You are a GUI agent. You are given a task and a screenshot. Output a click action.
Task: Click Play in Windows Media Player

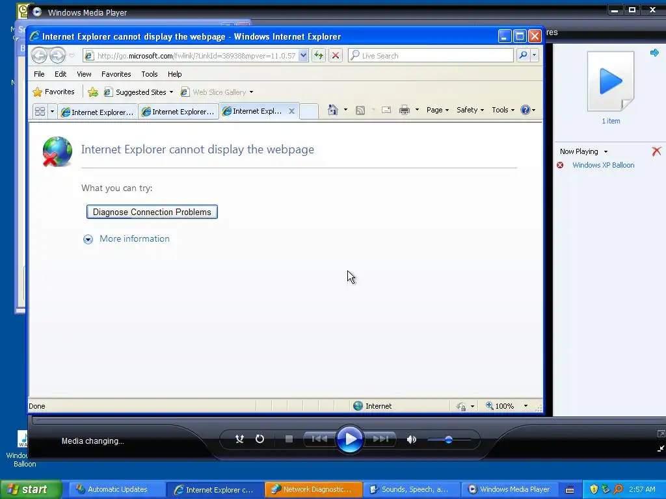click(350, 439)
